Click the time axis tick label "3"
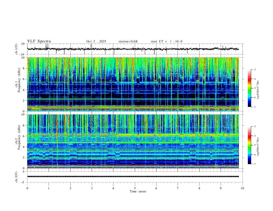This screenshot has height=211, width=273. pyautogui.click(x=92, y=188)
